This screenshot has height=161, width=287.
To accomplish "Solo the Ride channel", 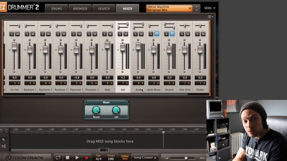I will coord(104,34).
